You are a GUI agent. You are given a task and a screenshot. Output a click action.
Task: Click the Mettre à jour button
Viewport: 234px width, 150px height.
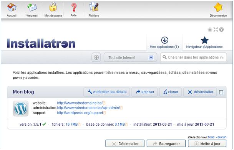coord(207,144)
